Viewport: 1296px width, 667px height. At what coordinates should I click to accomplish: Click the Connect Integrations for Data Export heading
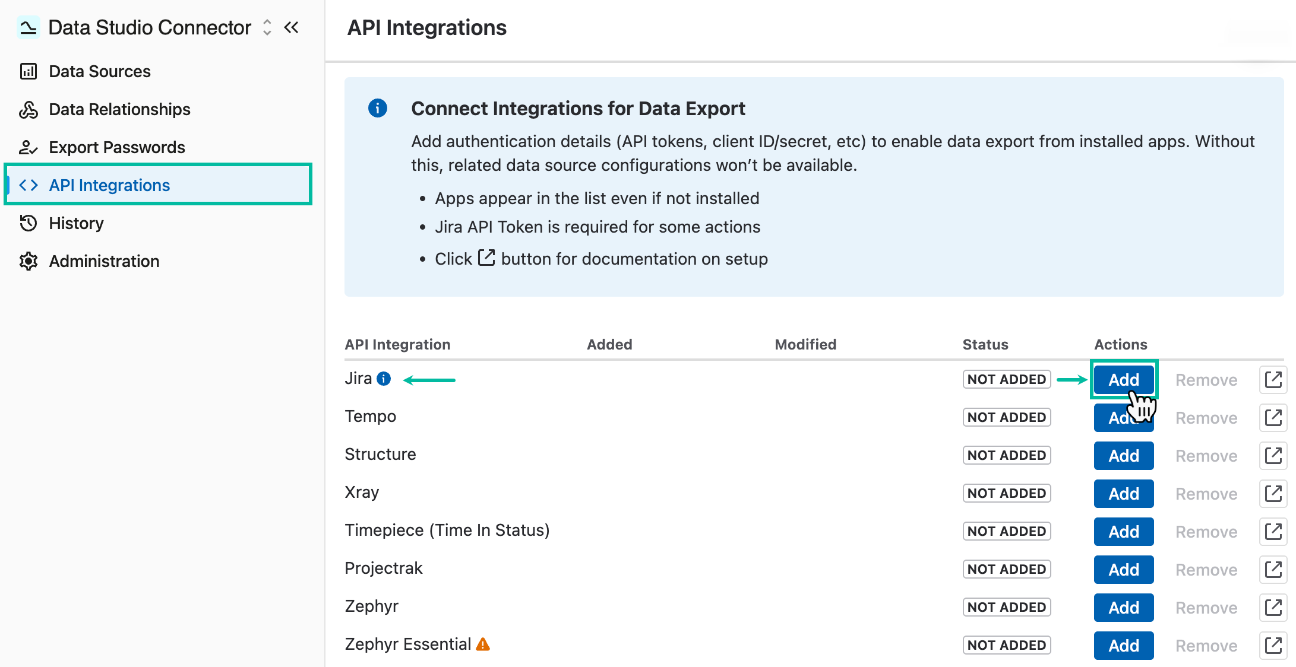click(578, 109)
